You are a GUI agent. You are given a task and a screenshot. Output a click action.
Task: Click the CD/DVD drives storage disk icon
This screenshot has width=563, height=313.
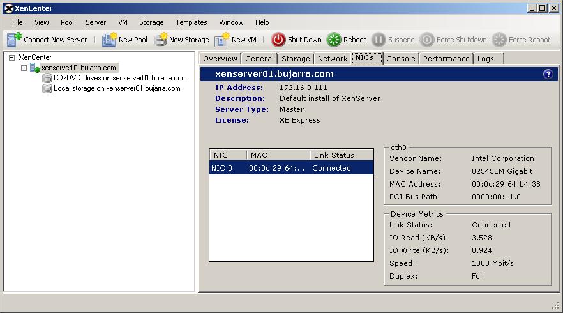coord(47,78)
